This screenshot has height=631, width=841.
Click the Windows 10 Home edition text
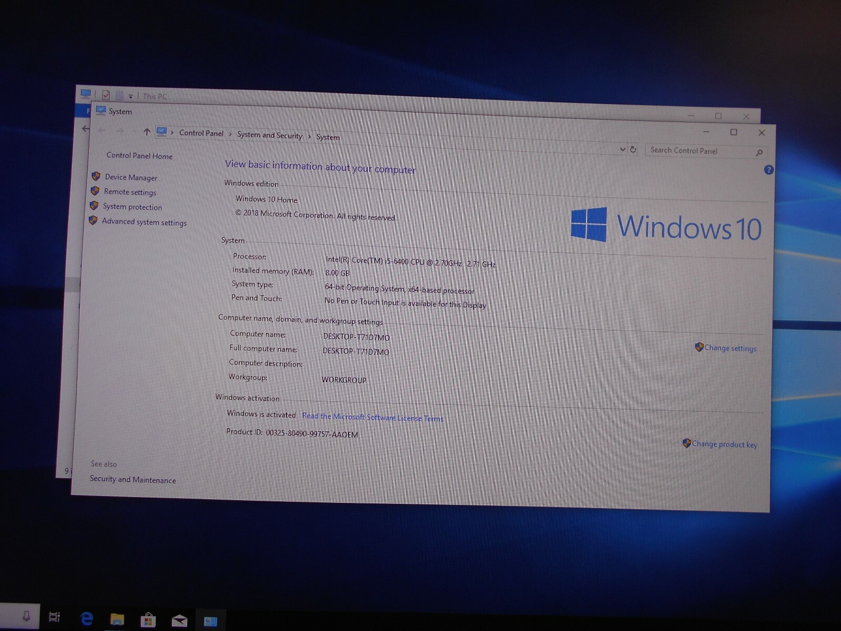266,199
